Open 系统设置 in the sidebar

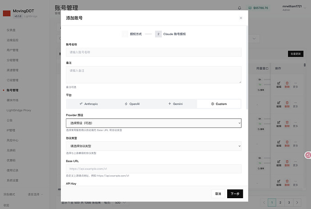[x=13, y=181]
